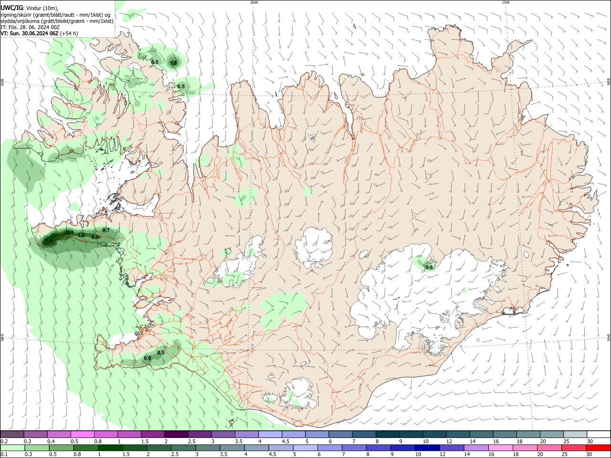Viewport: 611px width, 458px height.
Task: Click the 'slydda/snjókoma' legend description line
Action: (x=57, y=21)
